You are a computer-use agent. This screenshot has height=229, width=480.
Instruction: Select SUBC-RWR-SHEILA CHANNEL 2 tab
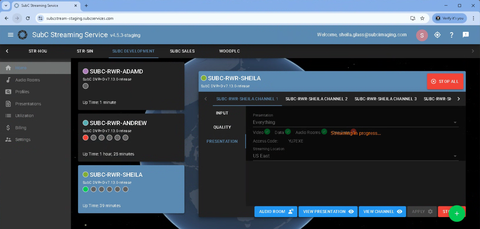[316, 99]
